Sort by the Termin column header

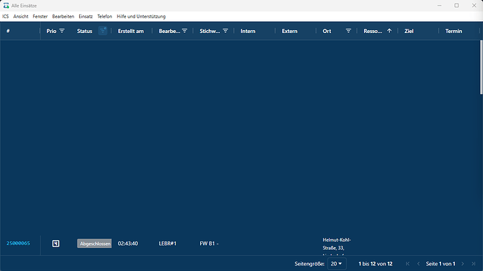tap(454, 31)
